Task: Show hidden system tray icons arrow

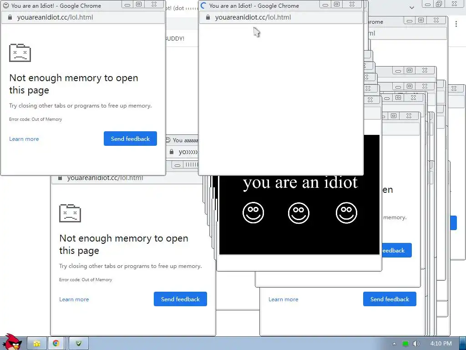Action: point(394,344)
